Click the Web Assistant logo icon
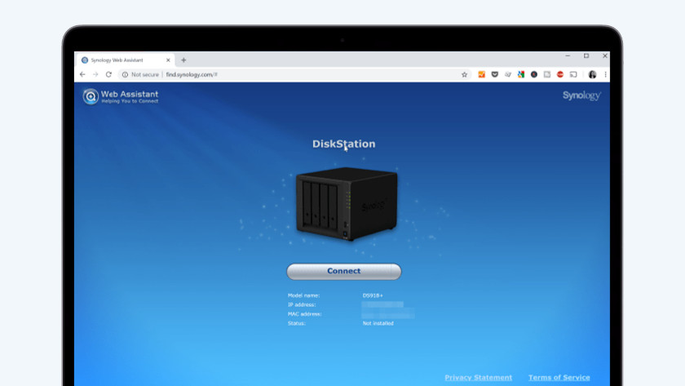The image size is (685, 386). [91, 96]
